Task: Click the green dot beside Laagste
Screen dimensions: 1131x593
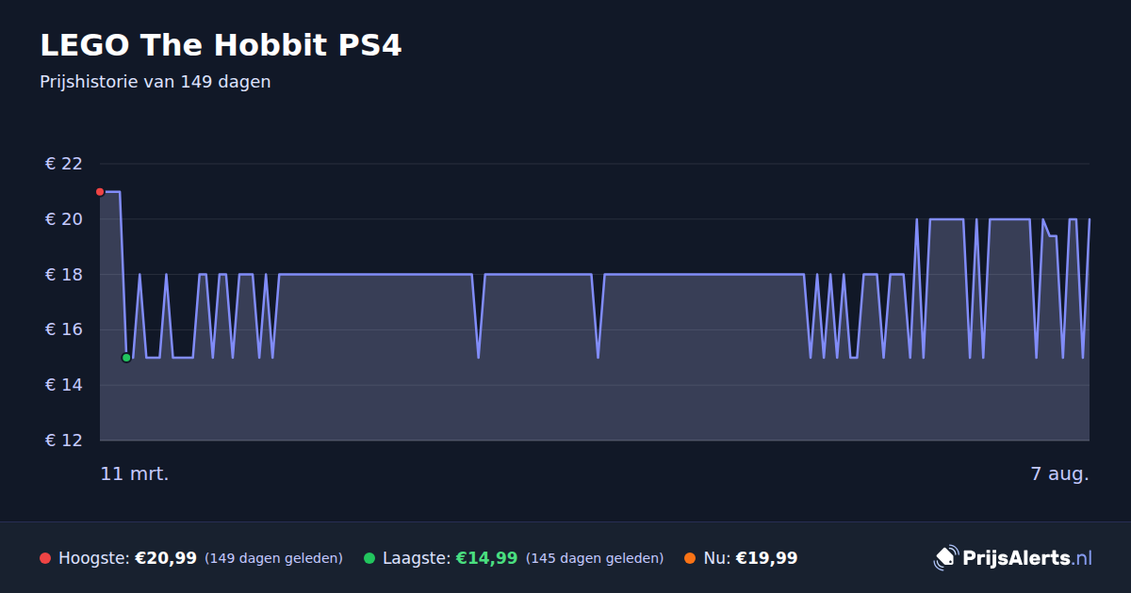Action: 369,558
